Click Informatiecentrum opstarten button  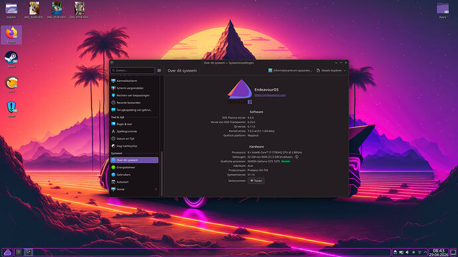pos(290,70)
